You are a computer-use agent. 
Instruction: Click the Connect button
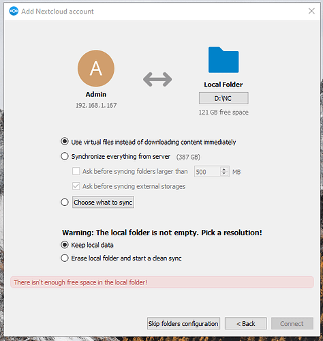[x=292, y=323]
